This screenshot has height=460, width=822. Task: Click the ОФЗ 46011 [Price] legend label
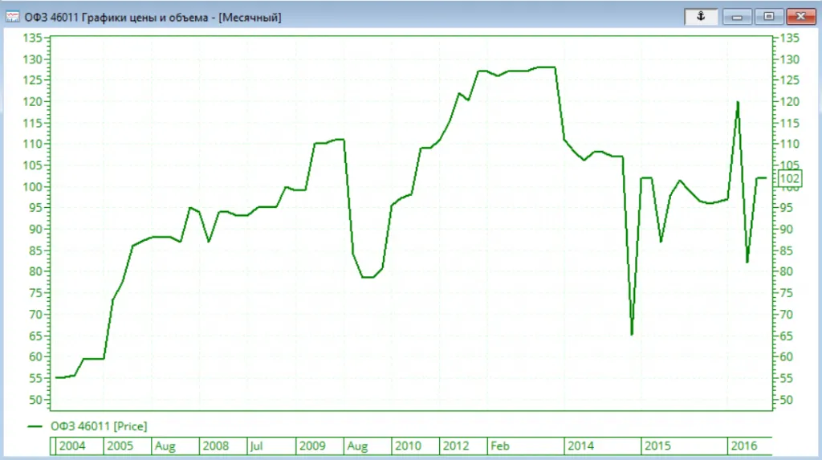point(98,426)
